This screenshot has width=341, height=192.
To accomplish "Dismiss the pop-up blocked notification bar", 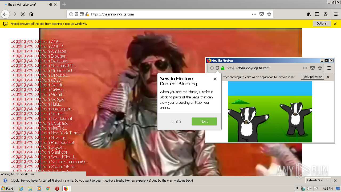I will 335,23.
